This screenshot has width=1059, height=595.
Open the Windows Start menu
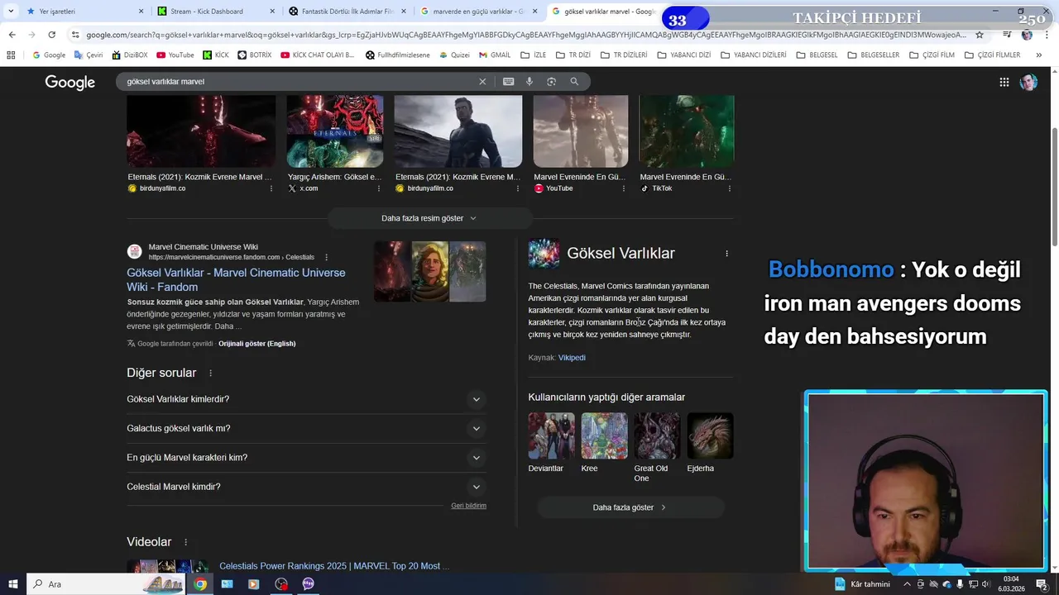click(12, 583)
